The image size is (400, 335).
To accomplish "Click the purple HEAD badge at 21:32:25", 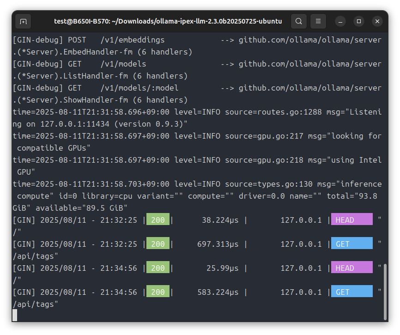I will pos(352,219).
